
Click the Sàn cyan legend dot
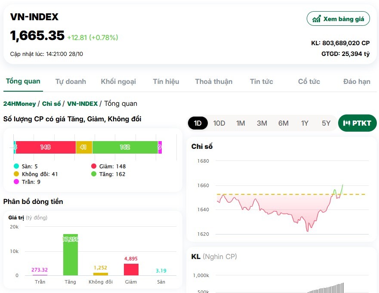[x=16, y=166]
